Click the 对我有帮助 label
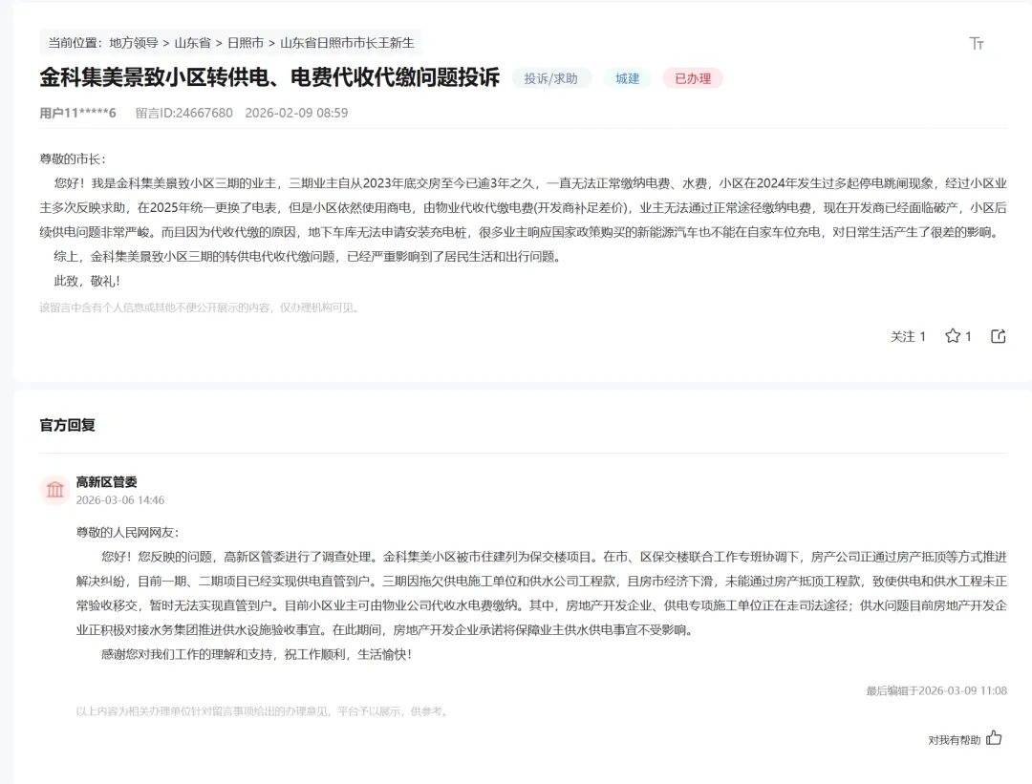The width and height of the screenshot is (1032, 784). pyautogui.click(x=955, y=740)
